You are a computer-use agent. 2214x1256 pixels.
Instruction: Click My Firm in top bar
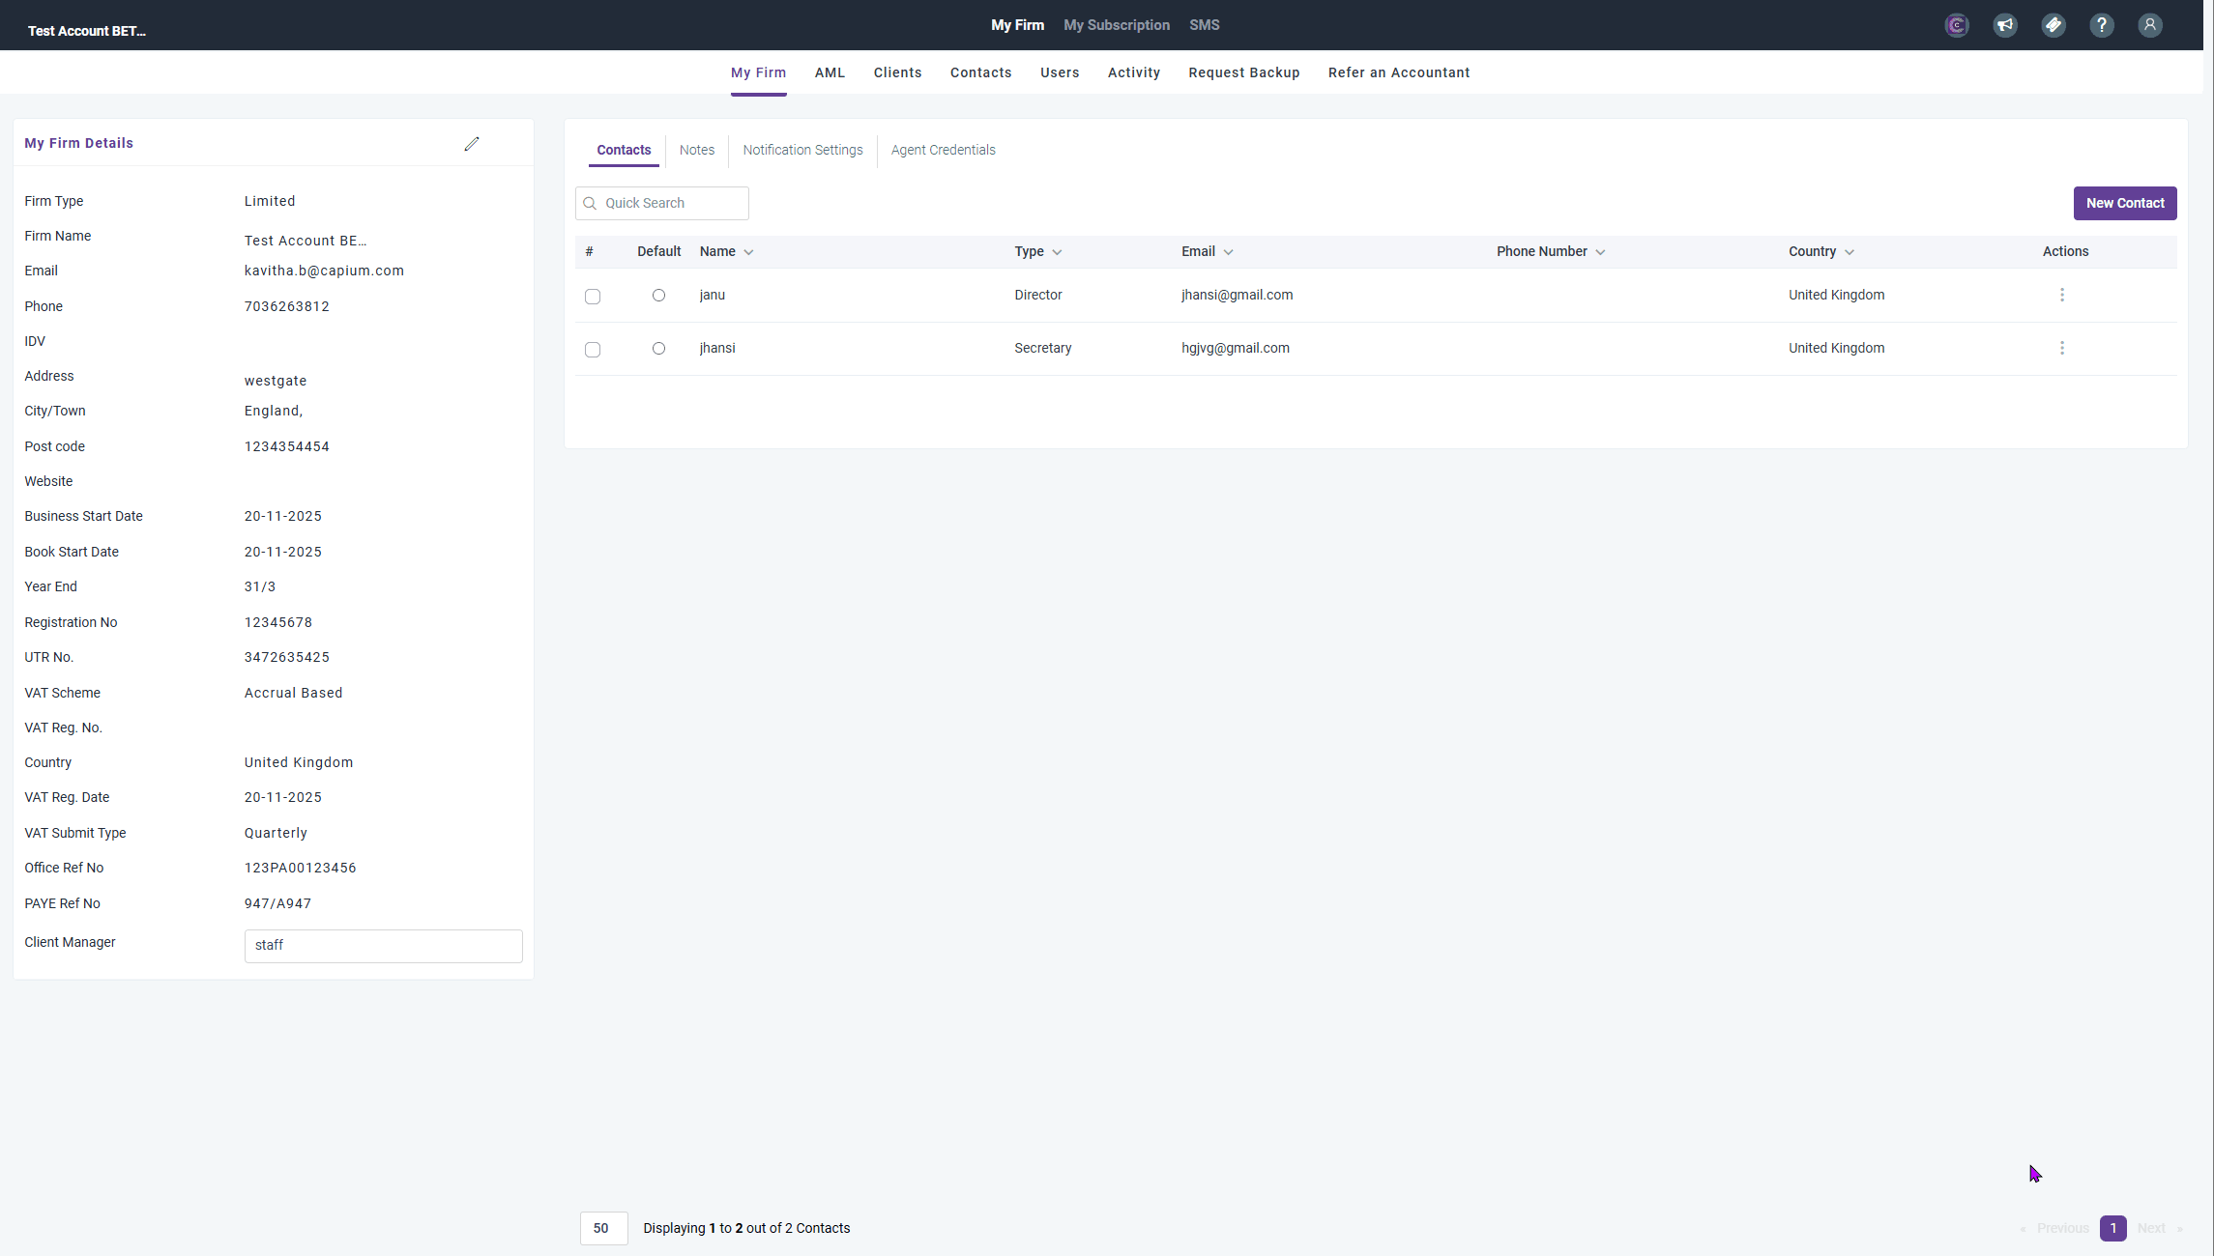coord(1017,25)
